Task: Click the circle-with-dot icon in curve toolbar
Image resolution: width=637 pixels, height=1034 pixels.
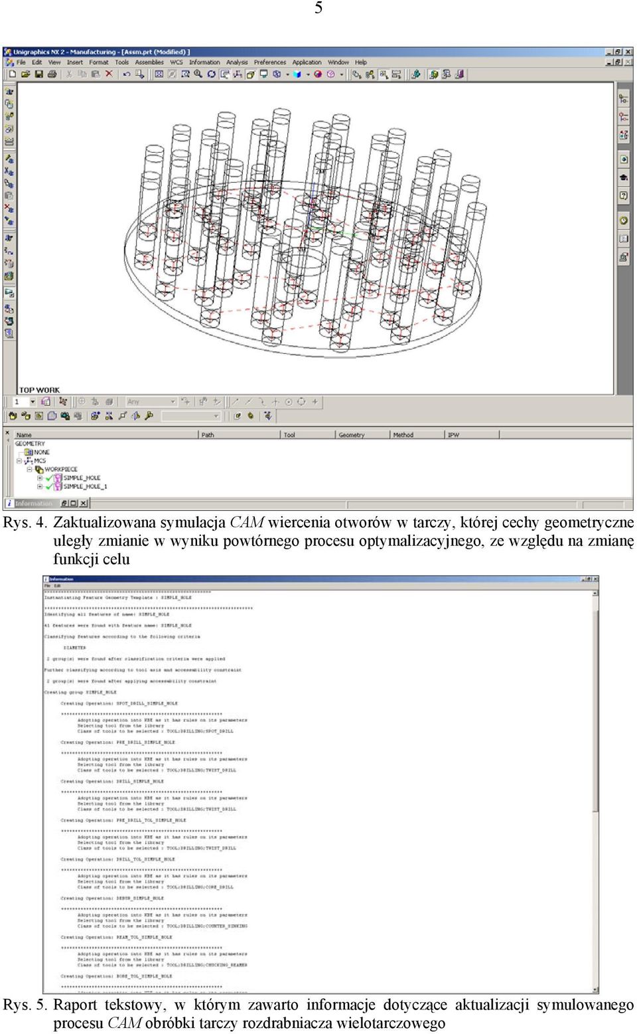Action: point(289,402)
